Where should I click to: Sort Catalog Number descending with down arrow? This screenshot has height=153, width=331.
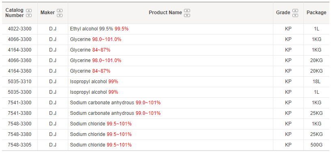coord(29,15)
